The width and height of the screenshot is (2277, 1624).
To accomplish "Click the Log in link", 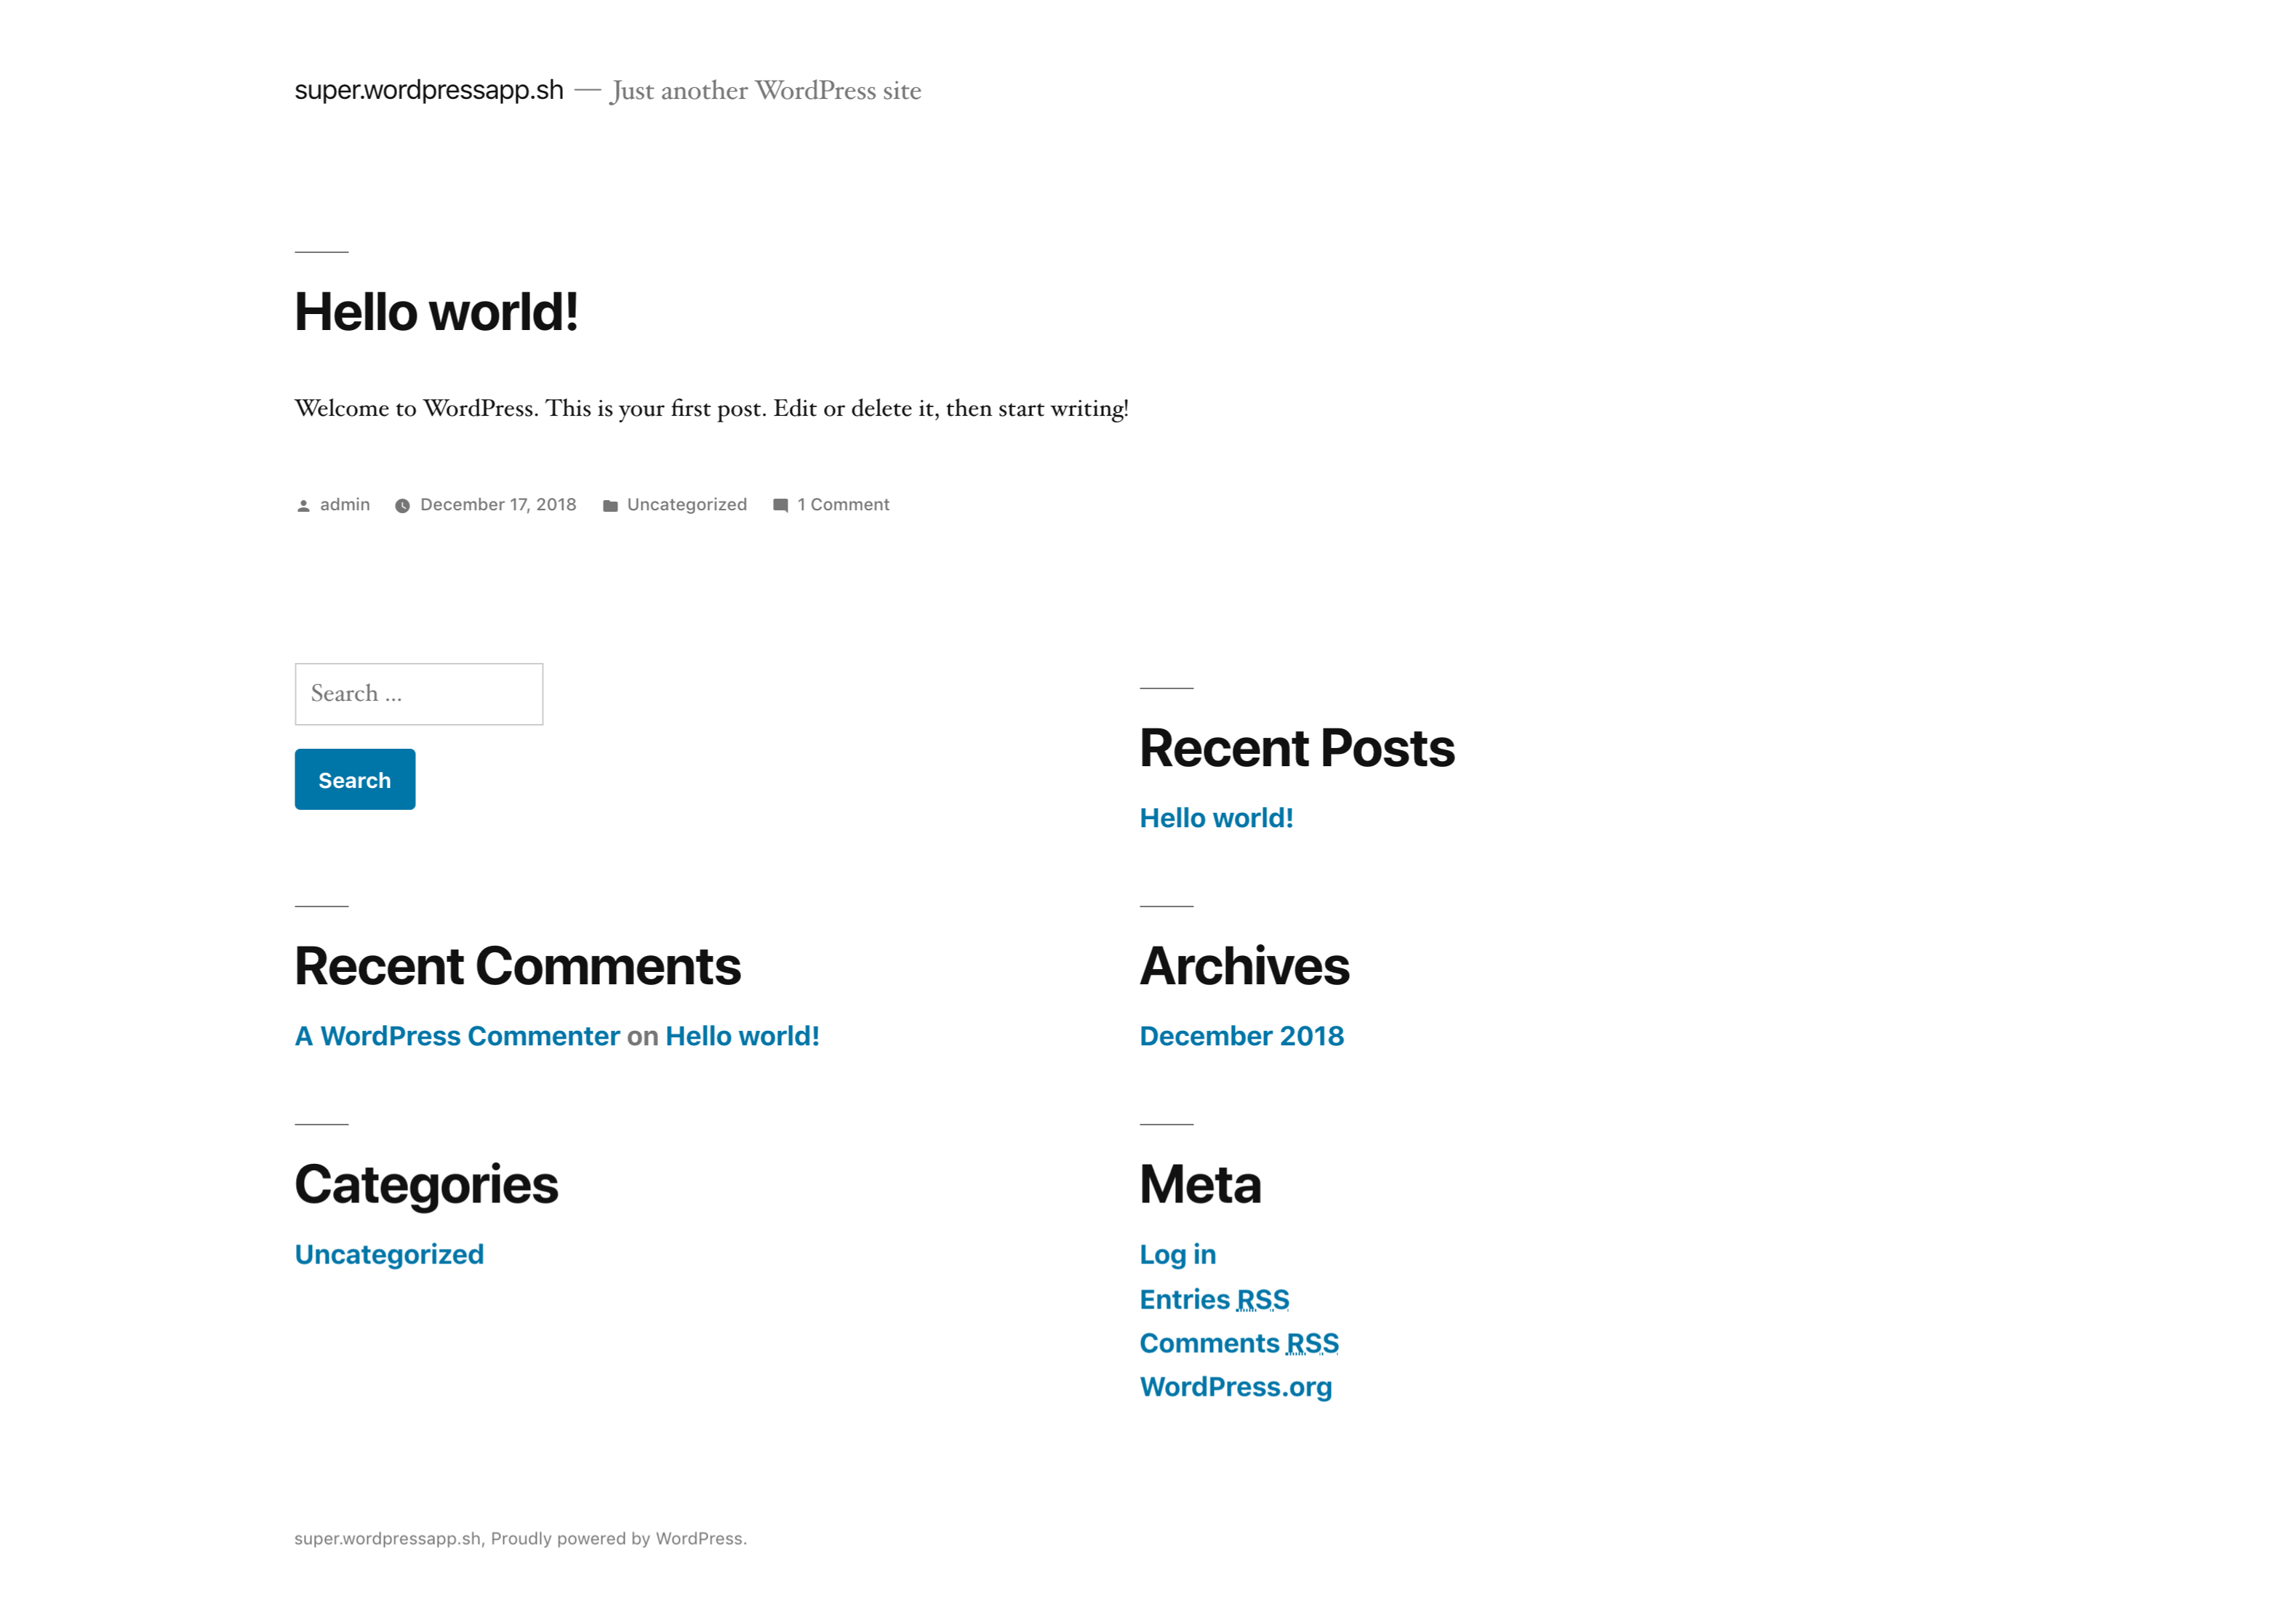I will tap(1178, 1255).
